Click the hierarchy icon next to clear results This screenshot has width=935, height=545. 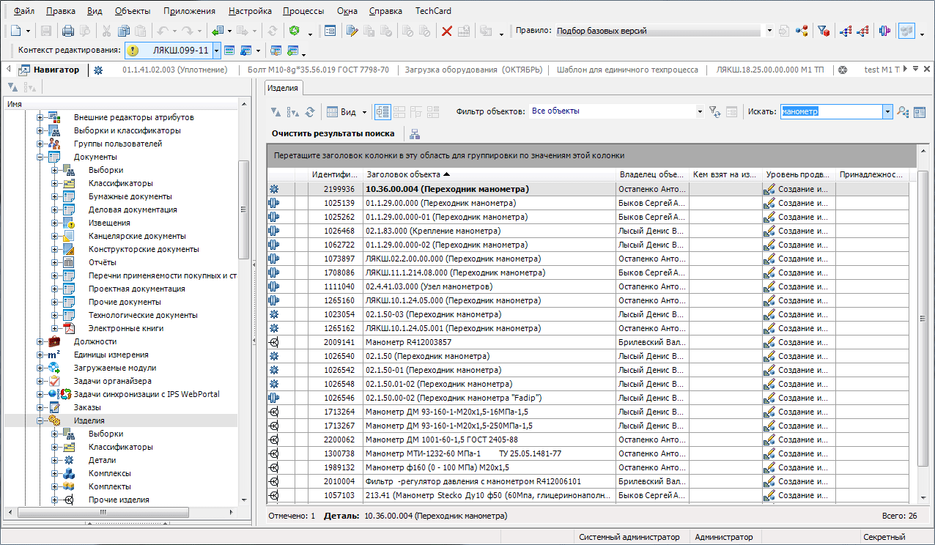pos(415,133)
